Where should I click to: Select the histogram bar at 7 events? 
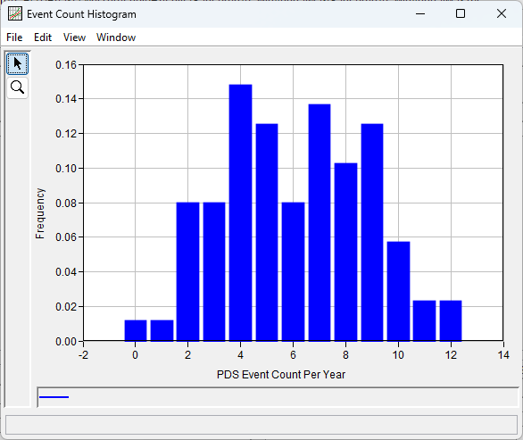320,222
